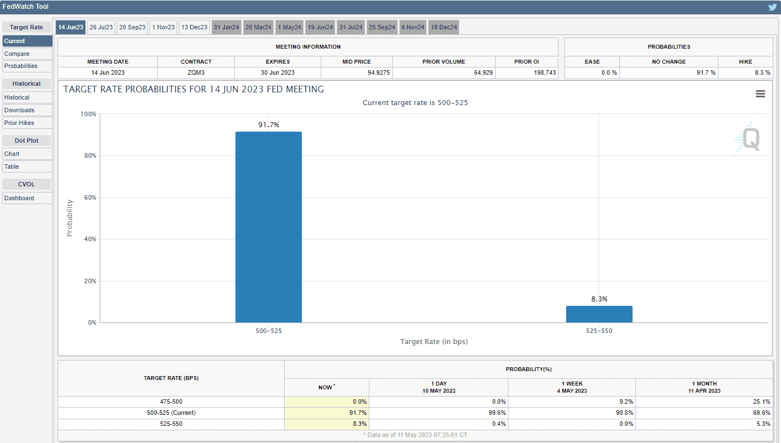Launch the CVOL Dashboard
This screenshot has height=443, width=781.
pos(27,198)
